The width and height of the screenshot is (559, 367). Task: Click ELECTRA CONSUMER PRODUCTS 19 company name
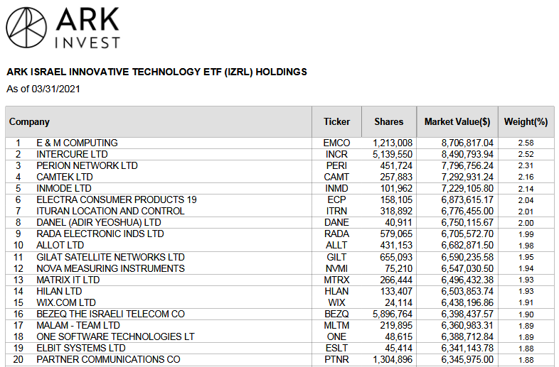pyautogui.click(x=117, y=199)
